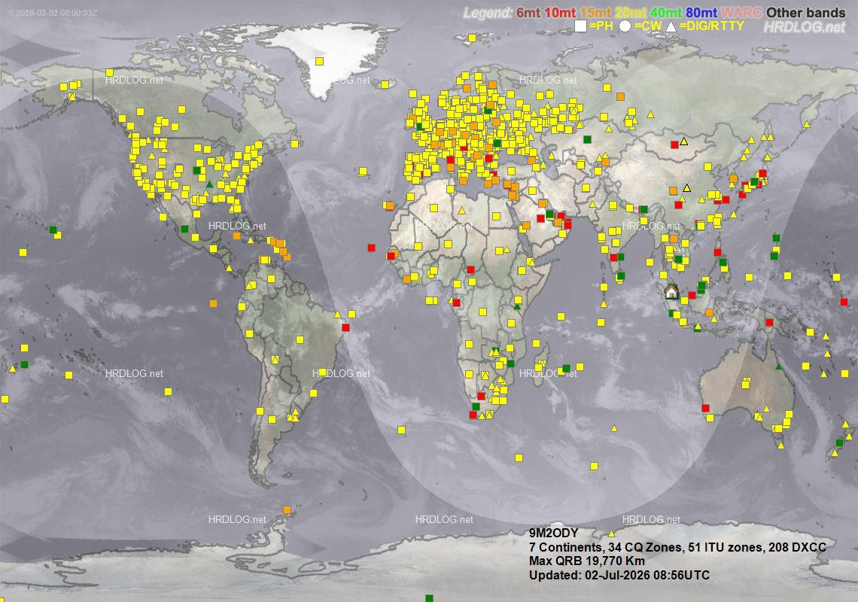Click the Other bands legend label
The image size is (858, 602).
tap(806, 13)
